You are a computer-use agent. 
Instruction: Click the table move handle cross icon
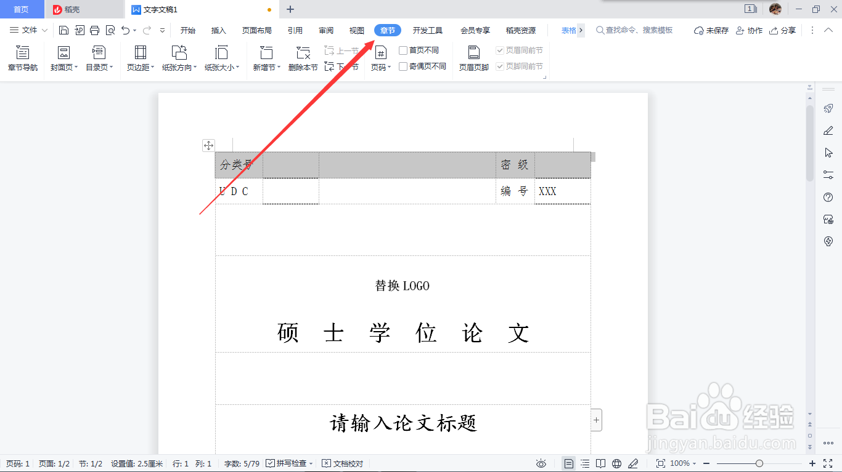(208, 145)
